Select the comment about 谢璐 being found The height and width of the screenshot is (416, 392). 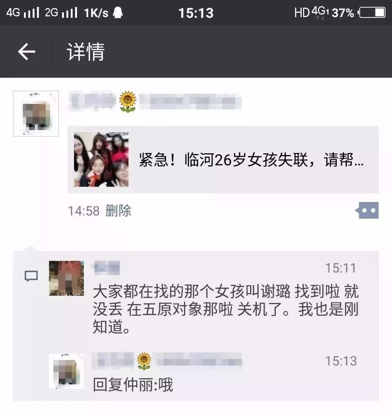point(226,309)
